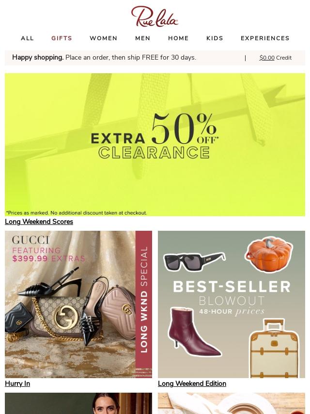Click the burgundy ankle boot picture
The image size is (310, 414).
(194, 332)
